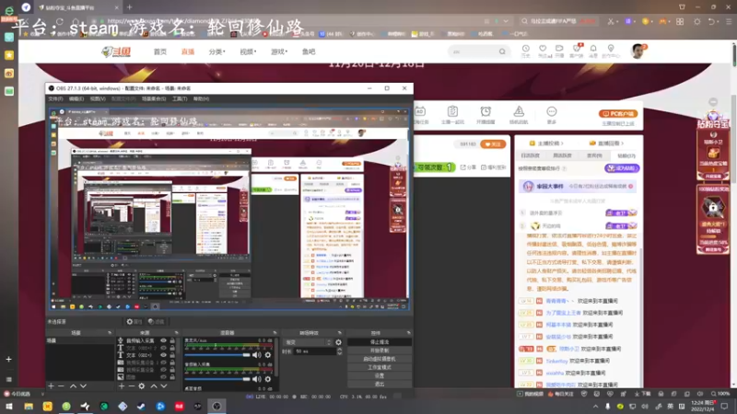
Task: Open source properties gear in the Sources toolbar
Action: 142,385
